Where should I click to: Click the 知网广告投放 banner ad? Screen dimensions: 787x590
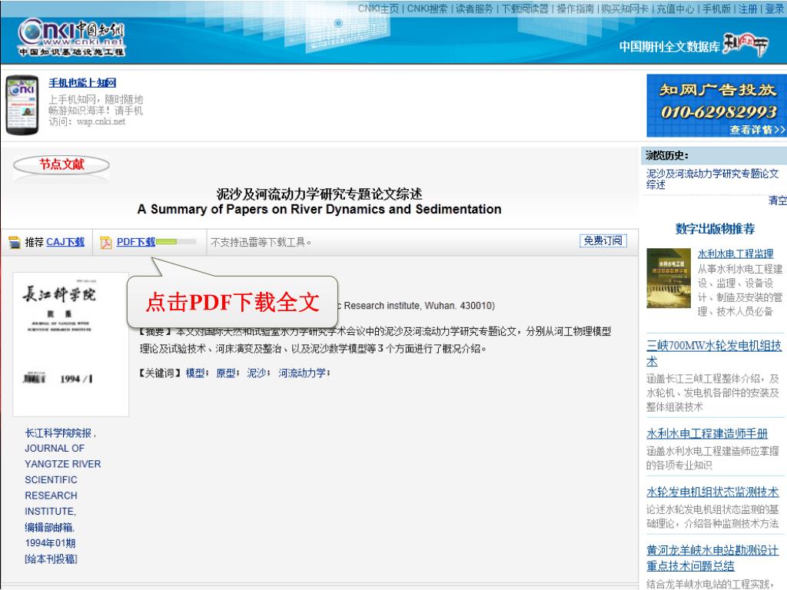coord(716,105)
